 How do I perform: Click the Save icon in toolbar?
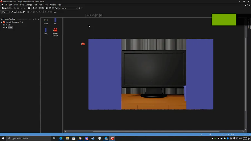point(9,8)
